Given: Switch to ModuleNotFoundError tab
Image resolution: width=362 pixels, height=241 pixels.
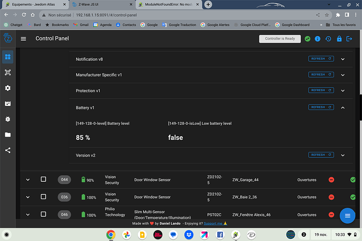Looking at the screenshot, I should pos(169,4).
